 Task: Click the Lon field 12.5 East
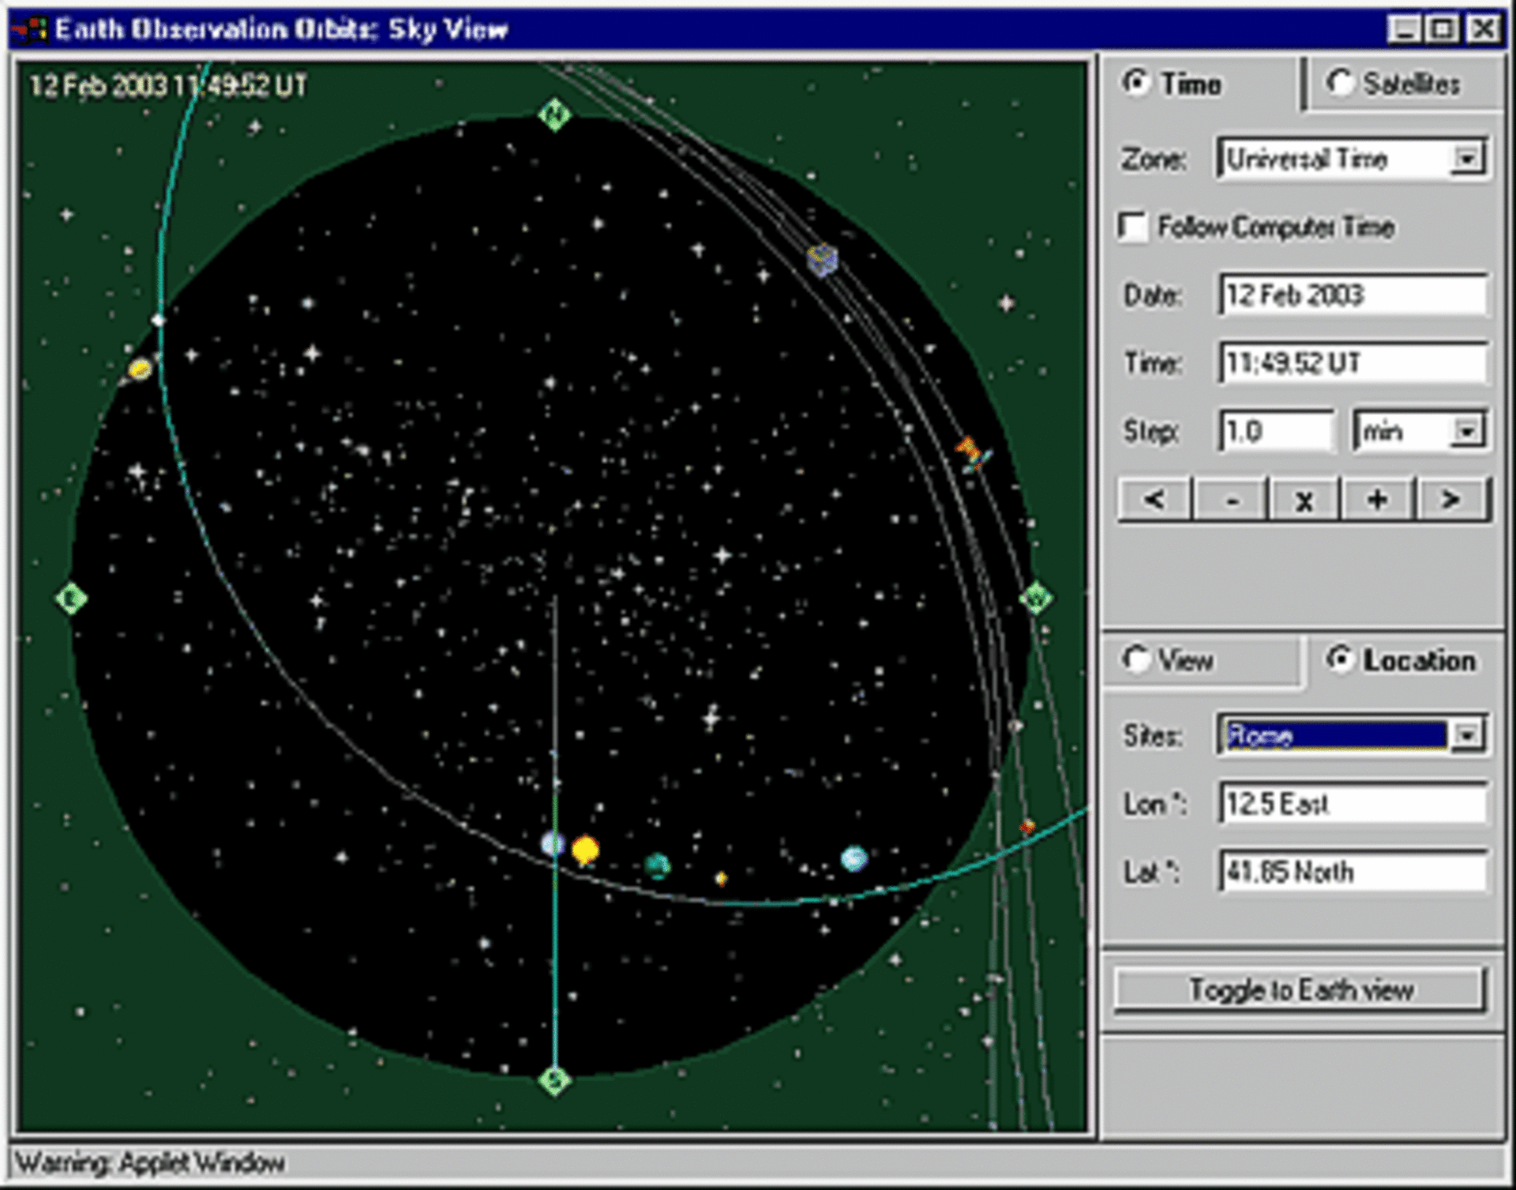tap(1353, 804)
